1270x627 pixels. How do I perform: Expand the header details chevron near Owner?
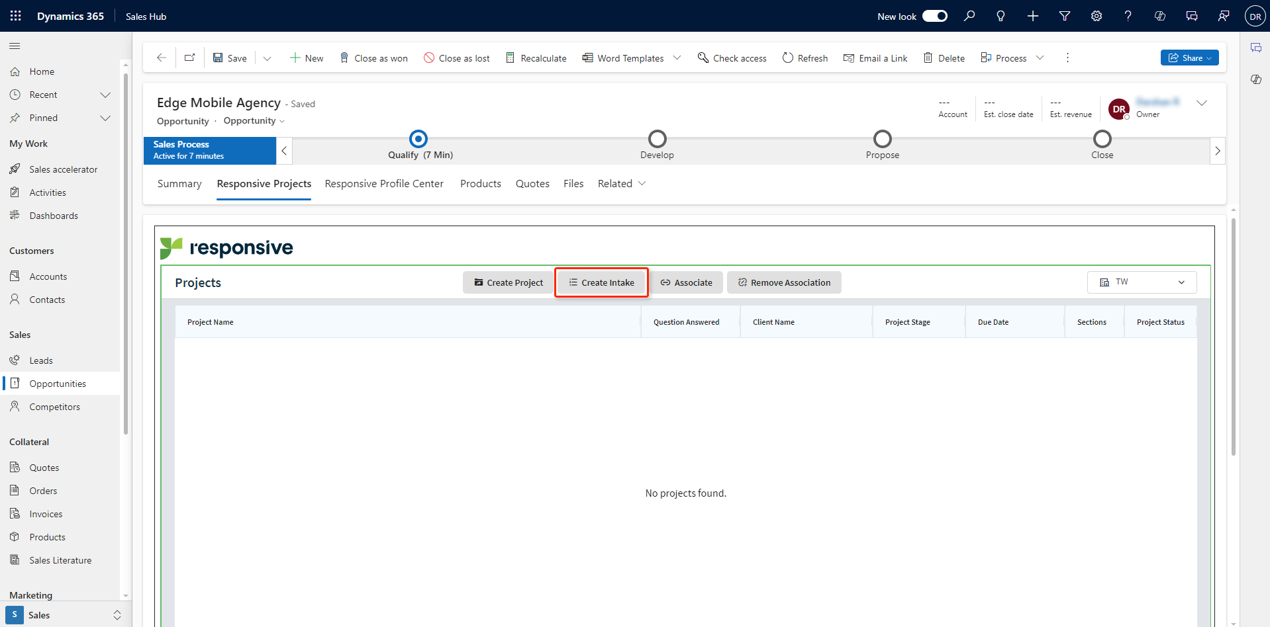coord(1202,103)
